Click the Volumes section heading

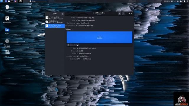click(68, 29)
